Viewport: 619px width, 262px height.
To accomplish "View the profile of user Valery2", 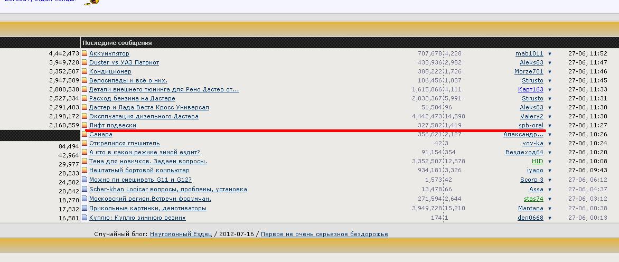I will [532, 116].
